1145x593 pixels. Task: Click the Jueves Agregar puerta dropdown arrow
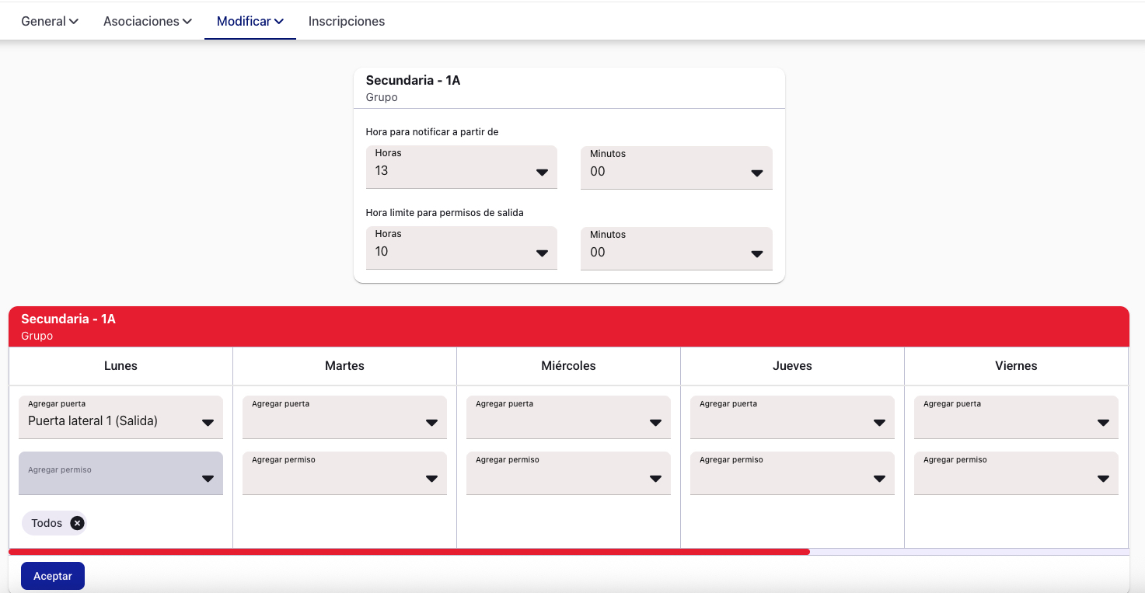pos(879,423)
